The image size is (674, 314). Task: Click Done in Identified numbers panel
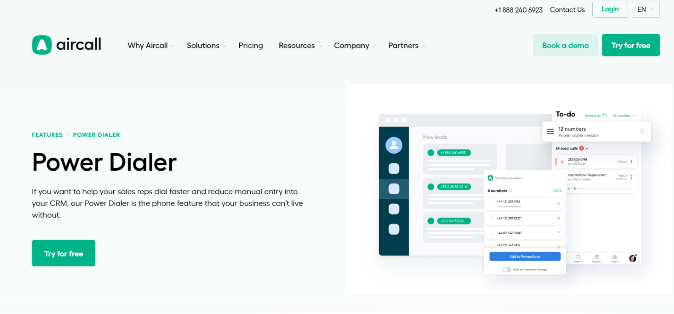tap(557, 191)
